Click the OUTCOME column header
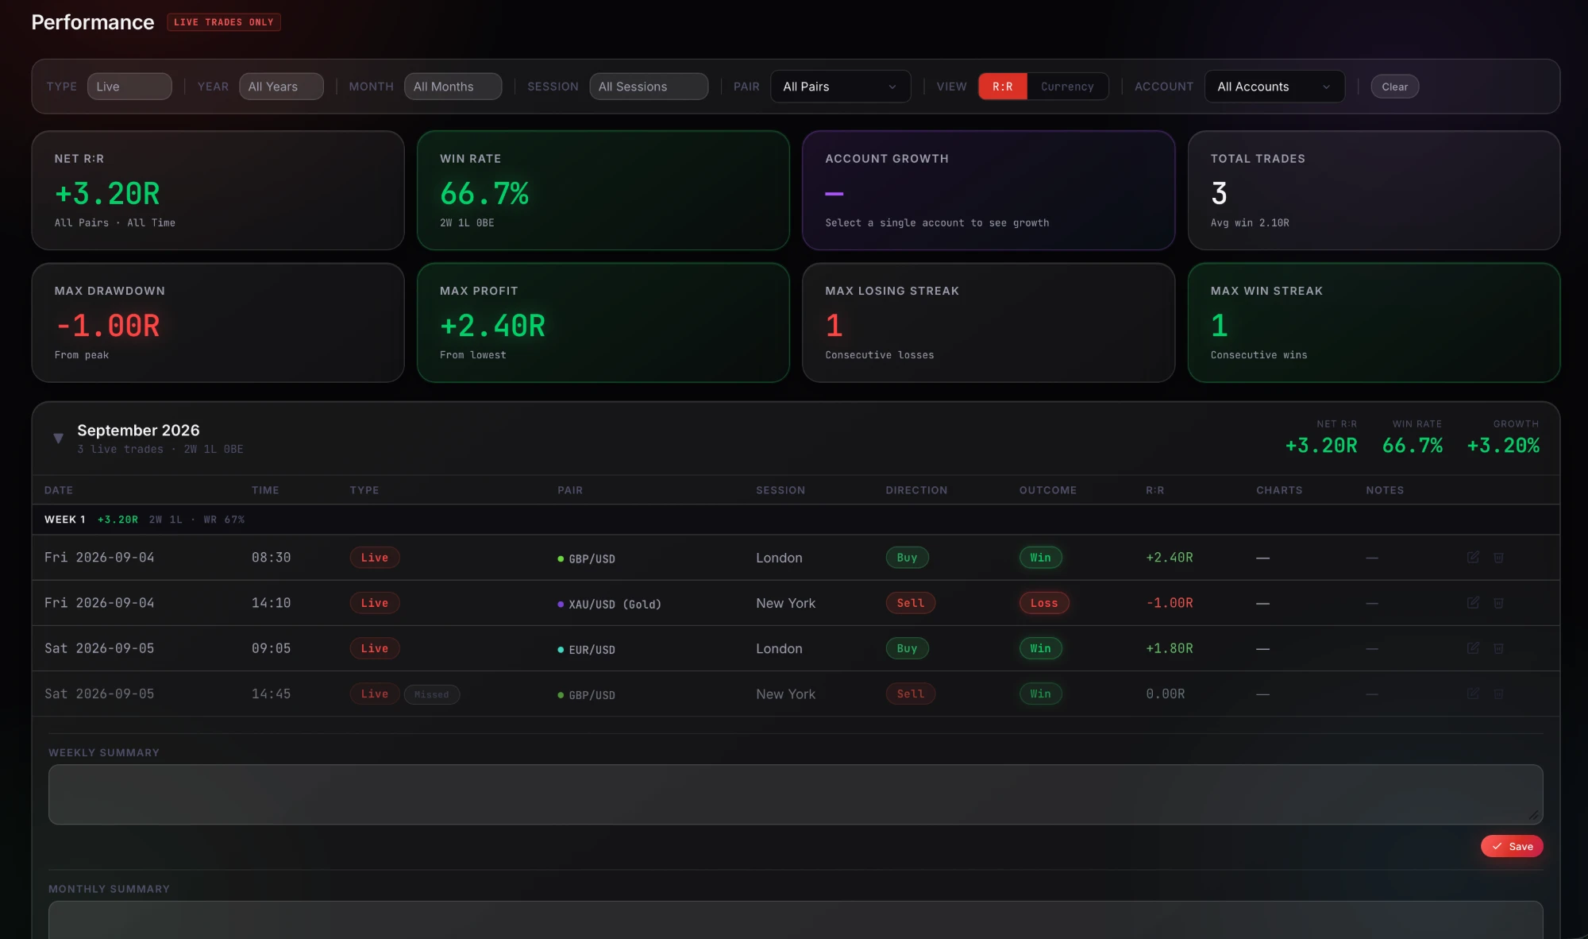The height and width of the screenshot is (939, 1588). click(x=1048, y=490)
